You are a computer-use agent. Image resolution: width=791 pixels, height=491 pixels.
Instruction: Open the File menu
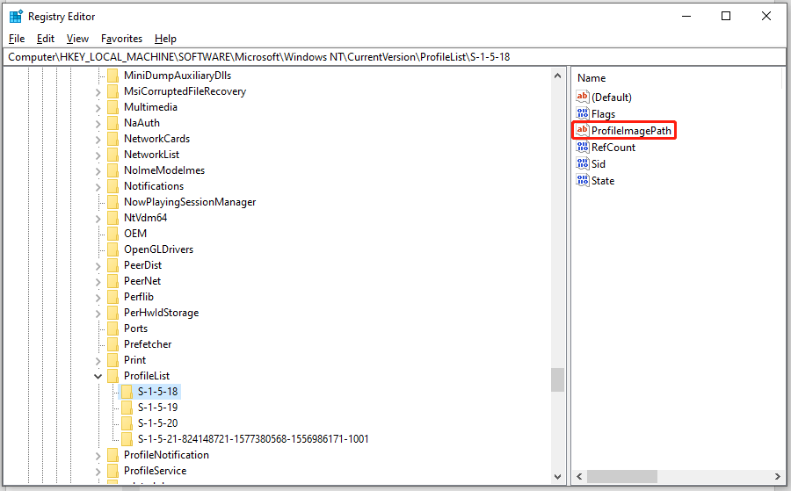coord(17,39)
